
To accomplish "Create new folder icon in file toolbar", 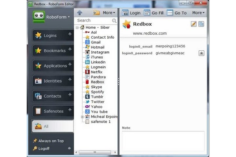I will point(96,13).
